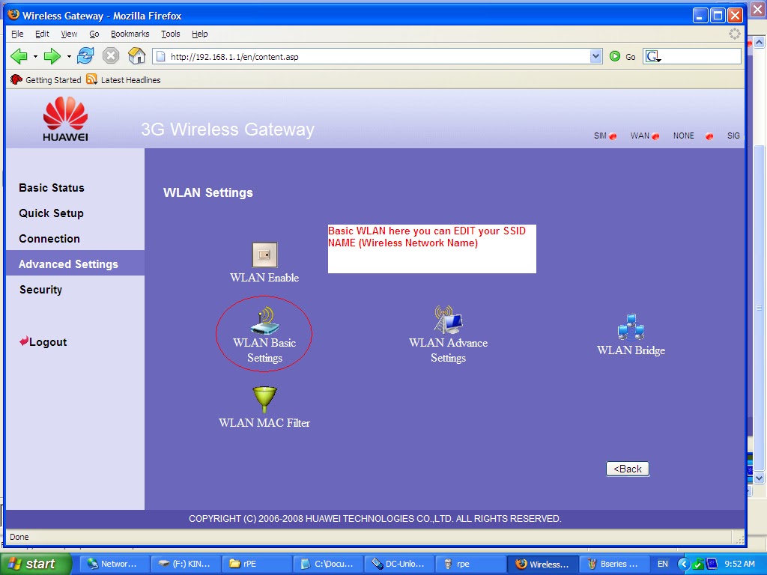
Task: Open the Help menu
Action: click(x=199, y=34)
